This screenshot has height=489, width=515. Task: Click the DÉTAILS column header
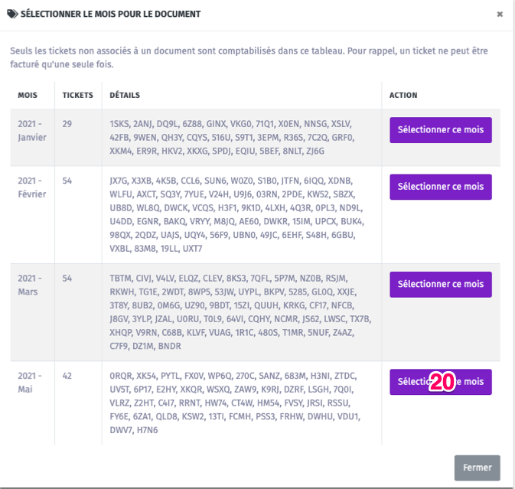(125, 96)
